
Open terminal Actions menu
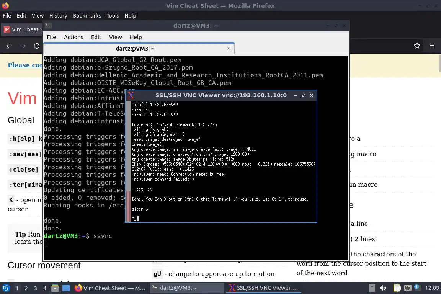tap(73, 37)
